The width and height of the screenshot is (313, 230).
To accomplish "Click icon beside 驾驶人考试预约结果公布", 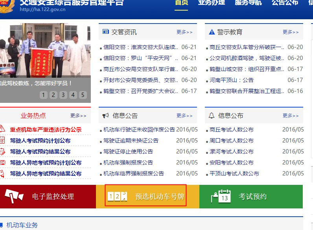I will coord(2,152).
